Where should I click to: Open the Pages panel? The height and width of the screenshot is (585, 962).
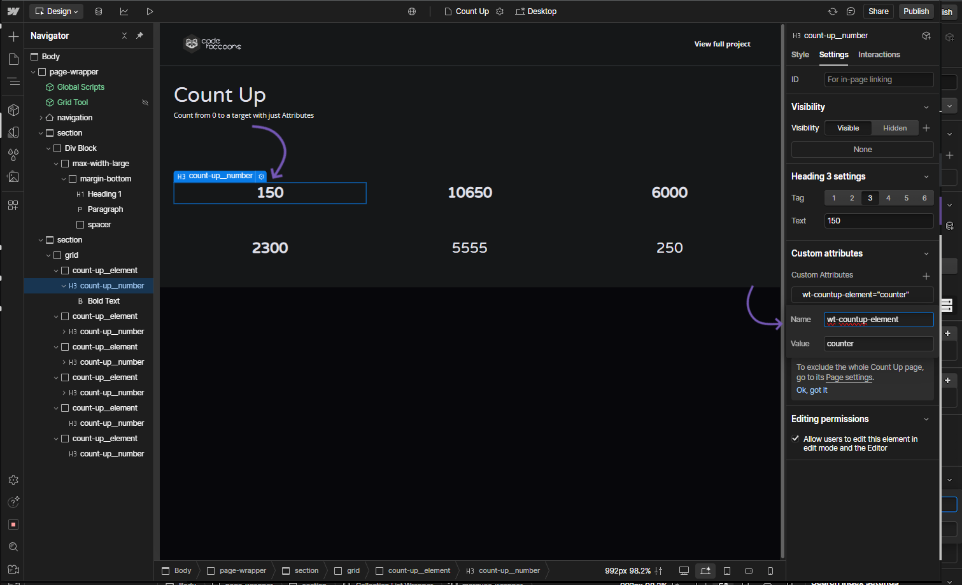[x=13, y=59]
